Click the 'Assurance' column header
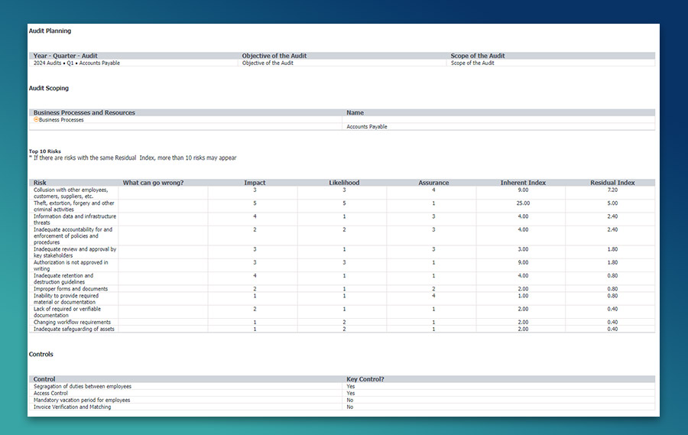The width and height of the screenshot is (688, 435). pos(433,183)
